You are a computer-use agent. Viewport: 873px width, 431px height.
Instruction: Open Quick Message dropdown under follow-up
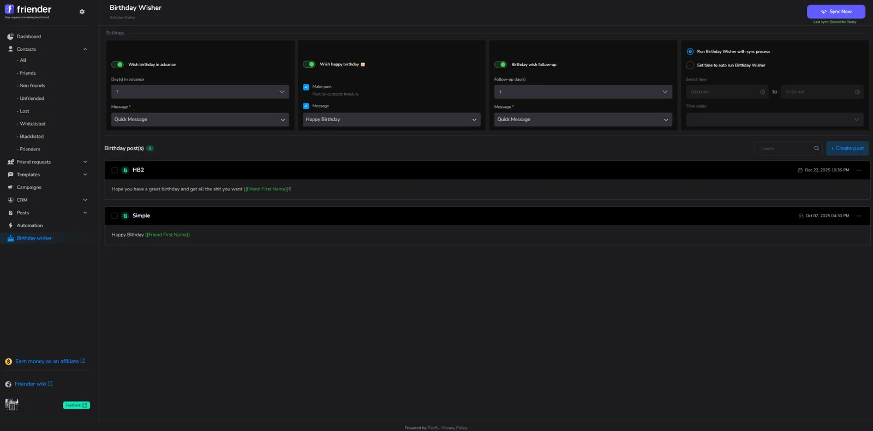tap(583, 119)
